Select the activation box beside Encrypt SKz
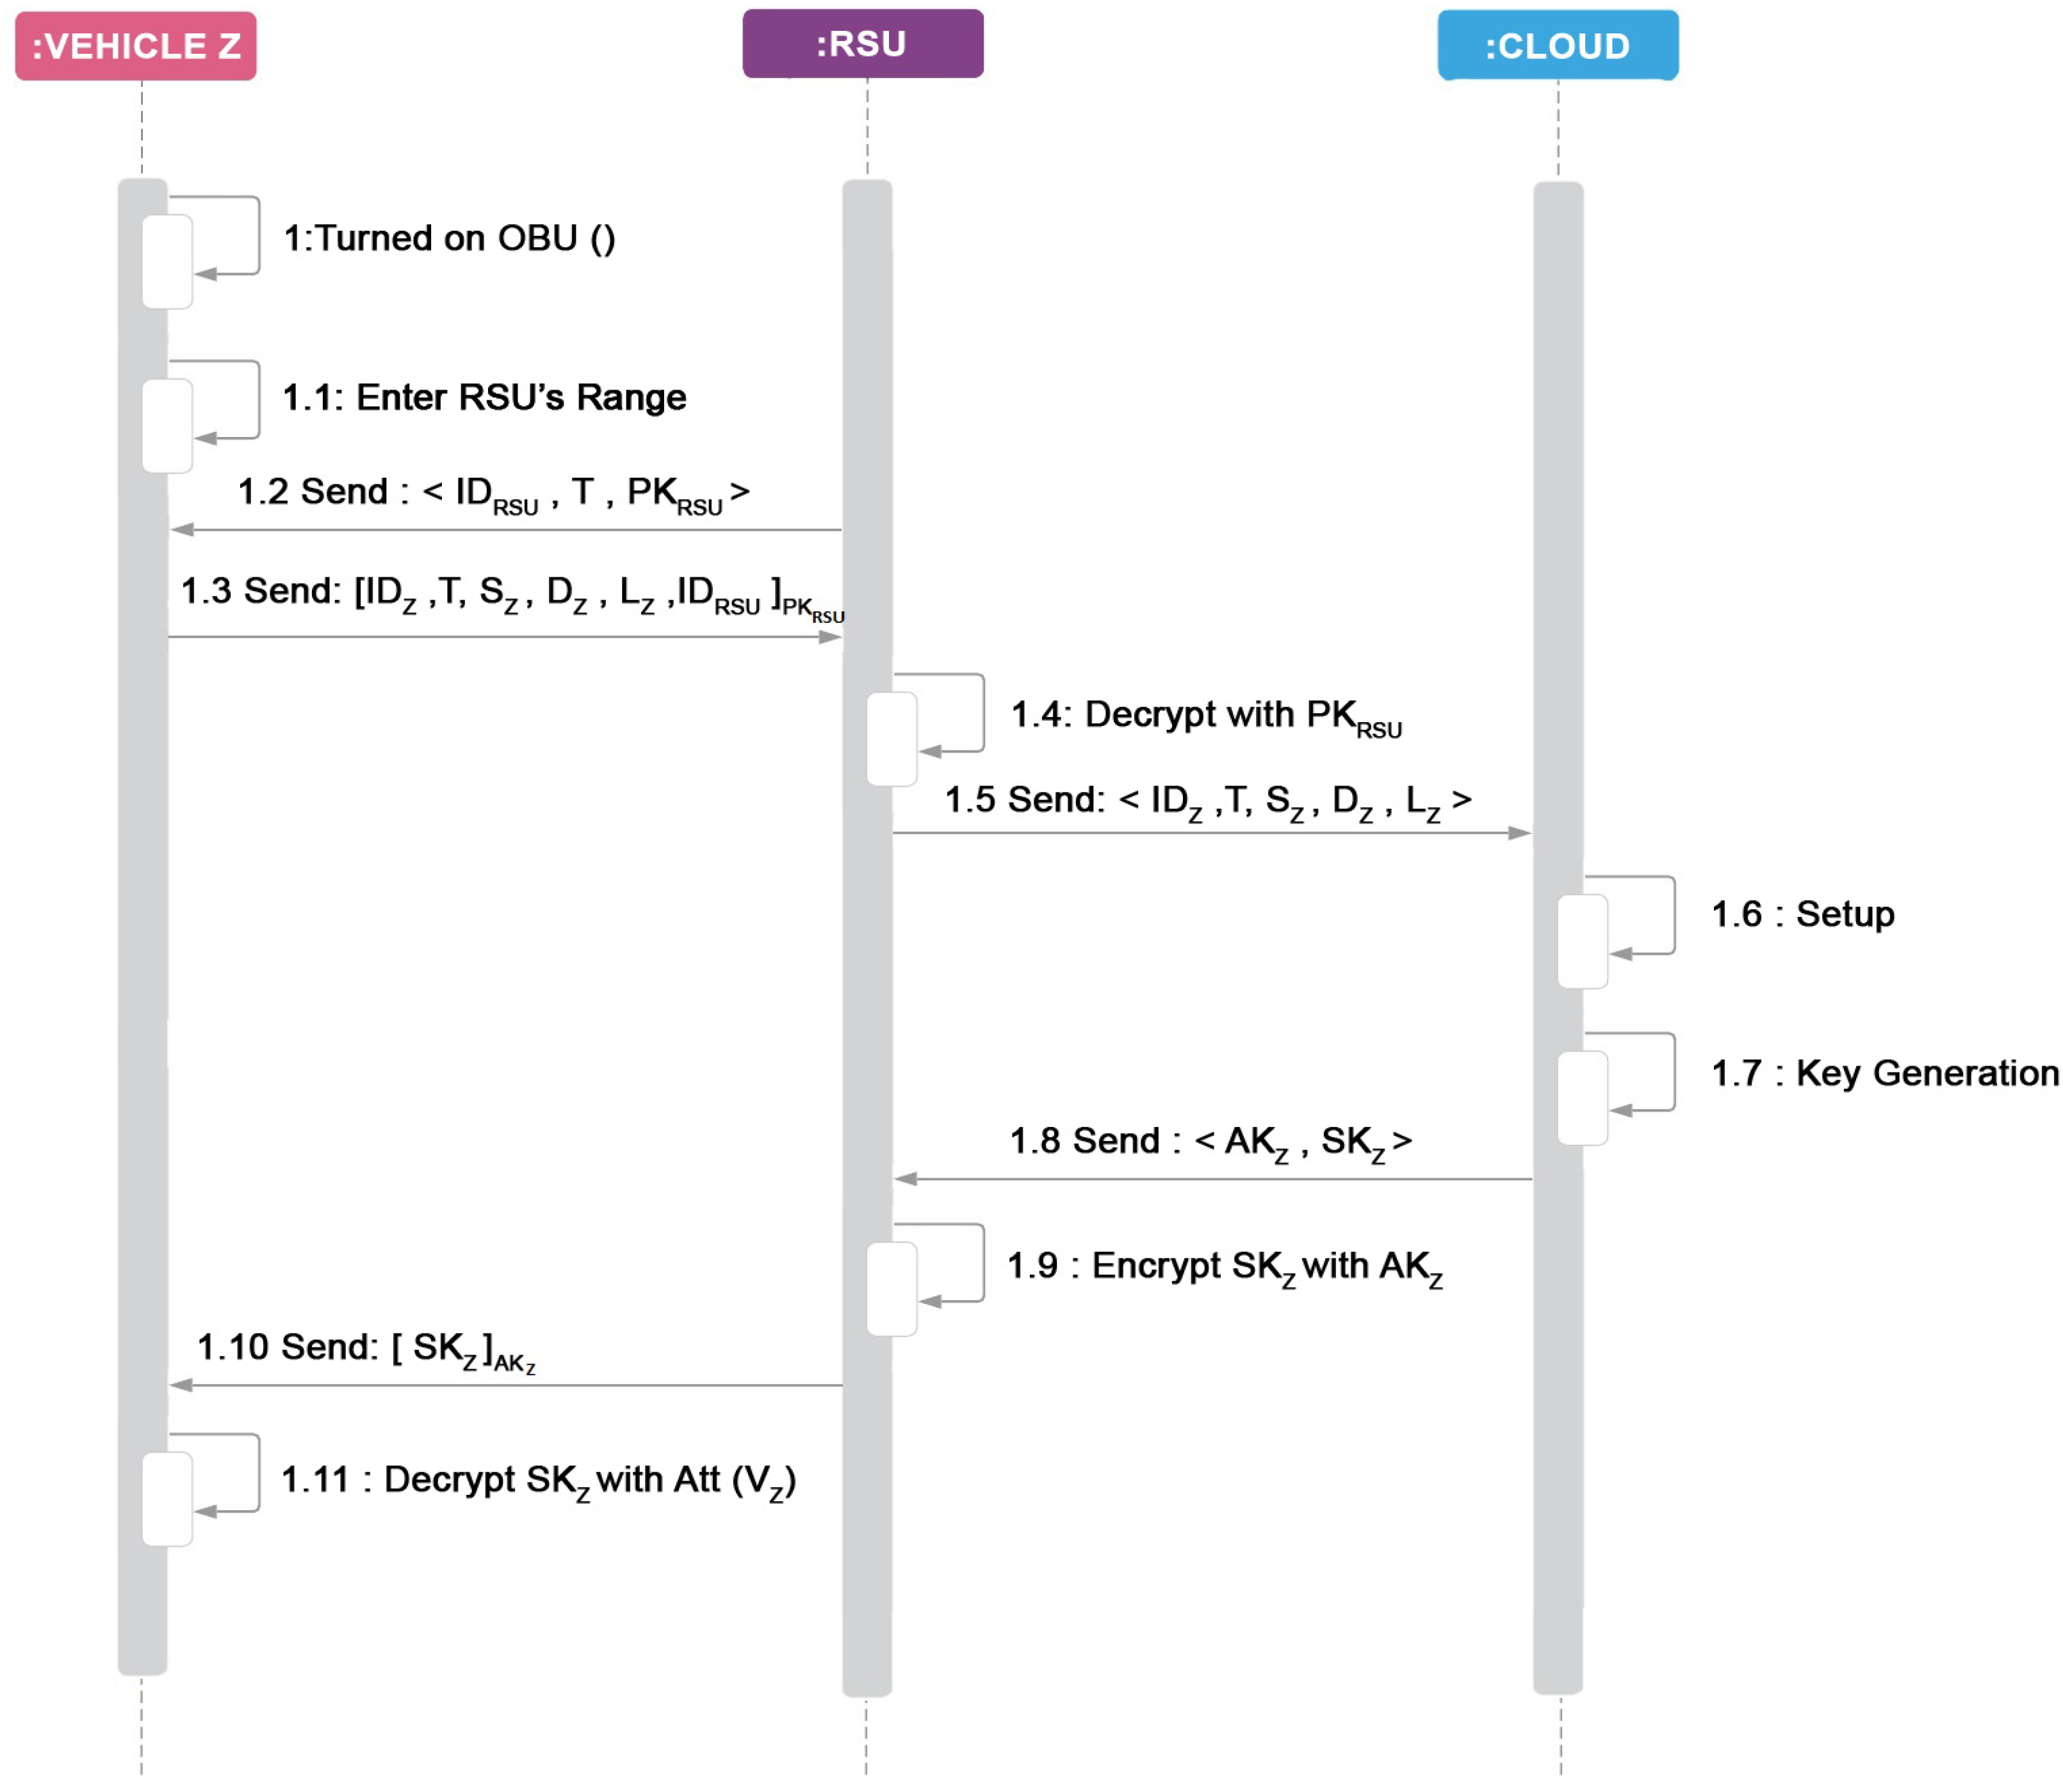Viewport: 2063px width, 1787px height. [x=892, y=1289]
